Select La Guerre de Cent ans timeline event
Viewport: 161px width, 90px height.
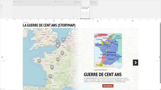85,9
